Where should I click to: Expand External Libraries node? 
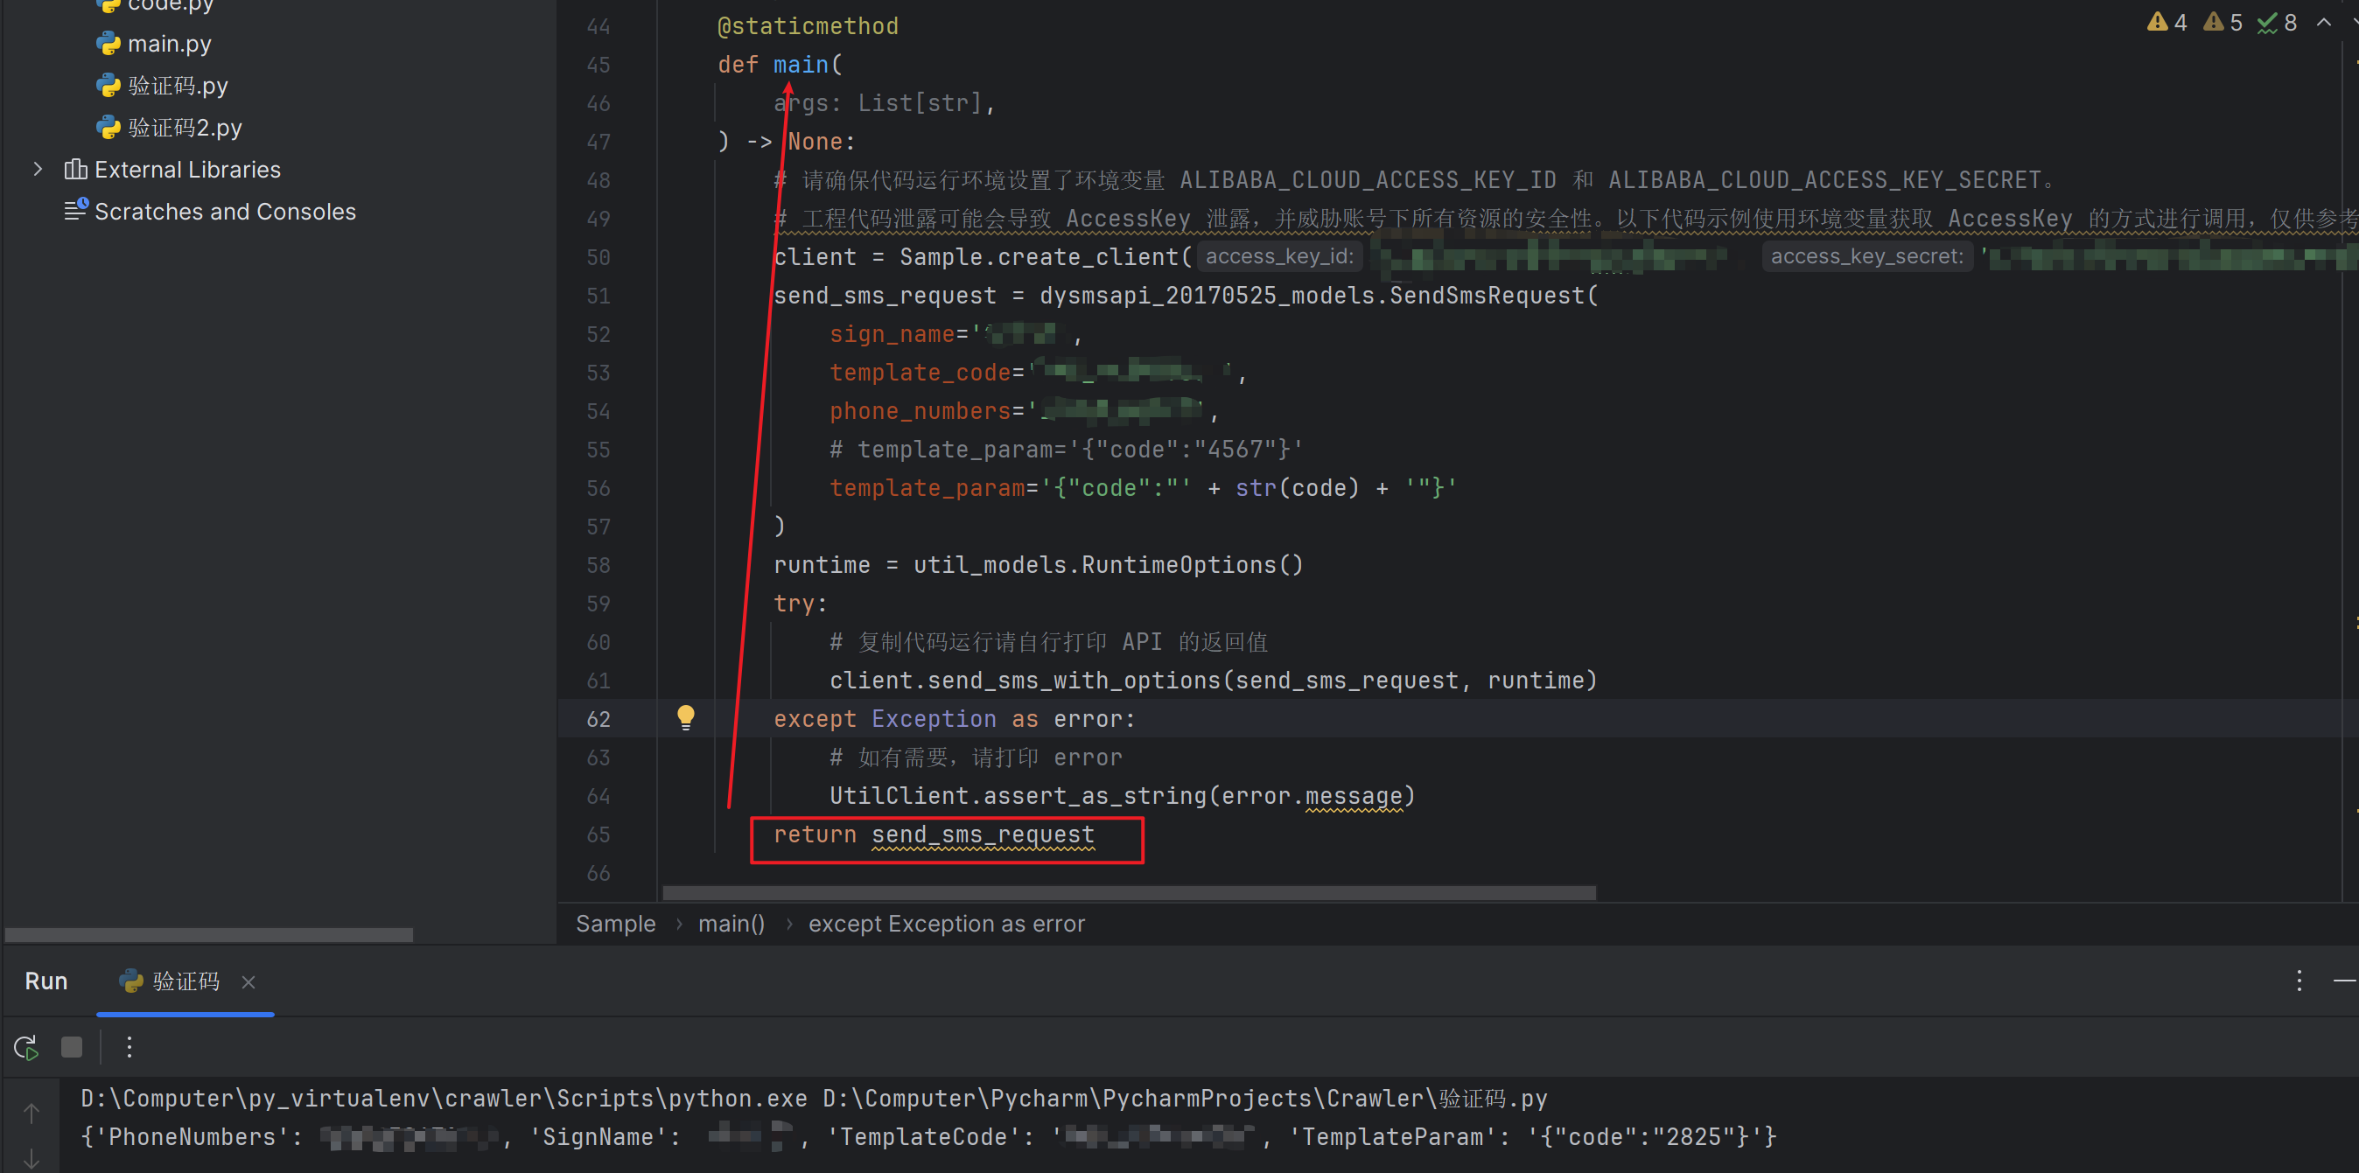[x=38, y=170]
